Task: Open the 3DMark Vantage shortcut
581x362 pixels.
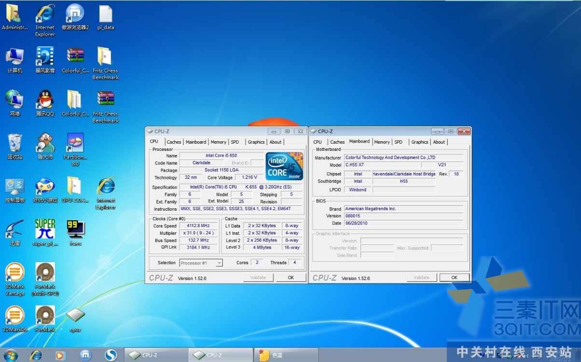Action: pos(14,279)
